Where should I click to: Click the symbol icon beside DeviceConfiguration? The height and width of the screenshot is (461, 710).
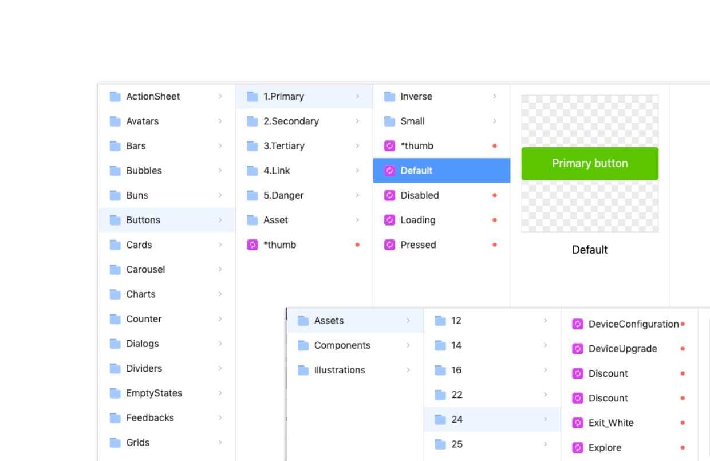pyautogui.click(x=578, y=324)
